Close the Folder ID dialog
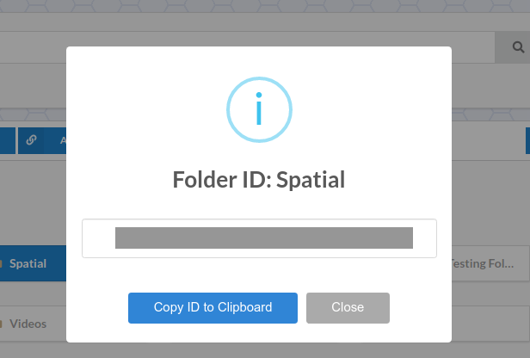The height and width of the screenshot is (358, 530). point(348,307)
